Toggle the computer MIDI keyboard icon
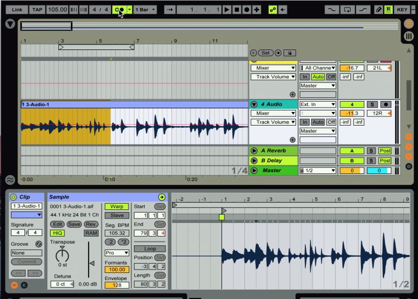This screenshot has width=418, height=299. [389, 10]
